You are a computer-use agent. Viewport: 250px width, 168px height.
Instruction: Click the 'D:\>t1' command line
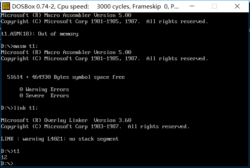click(10, 151)
